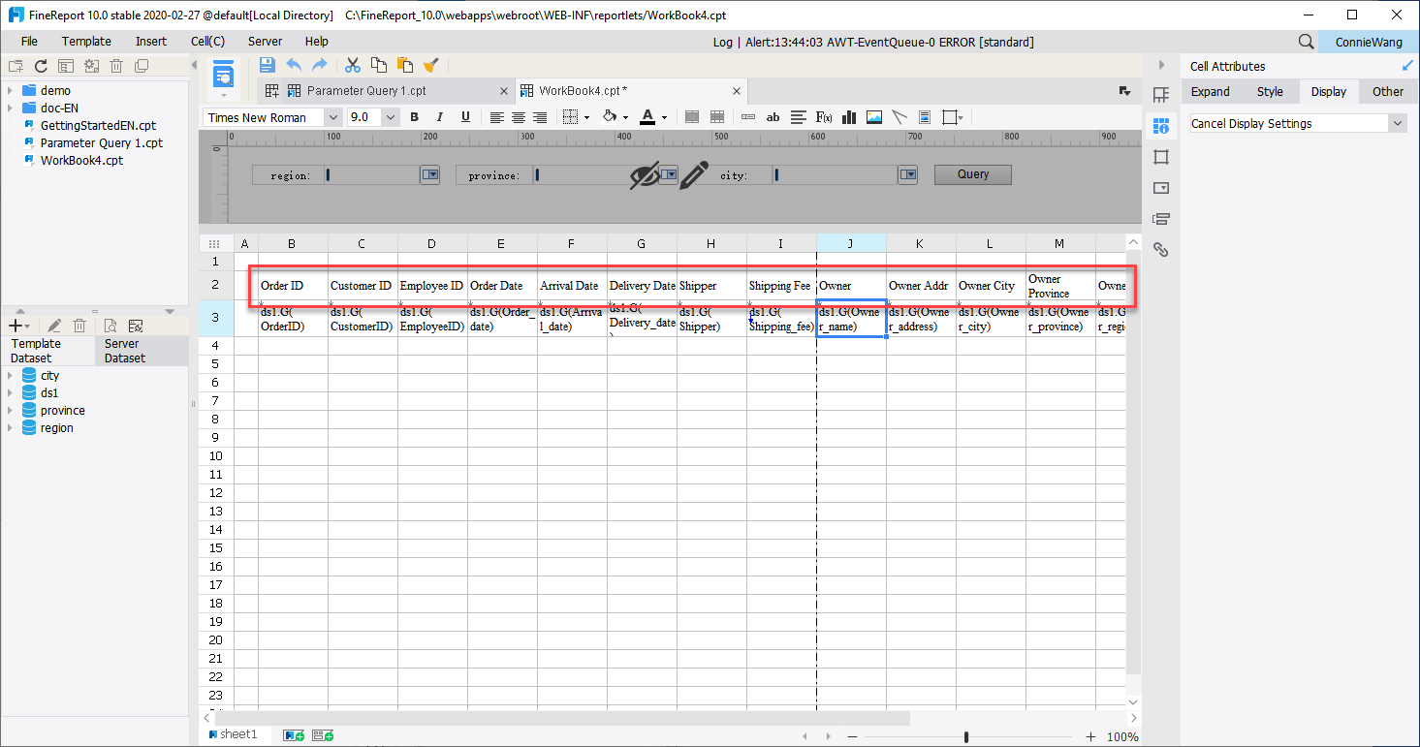Open the Template menu
Image resolution: width=1420 pixels, height=747 pixels.
[86, 42]
